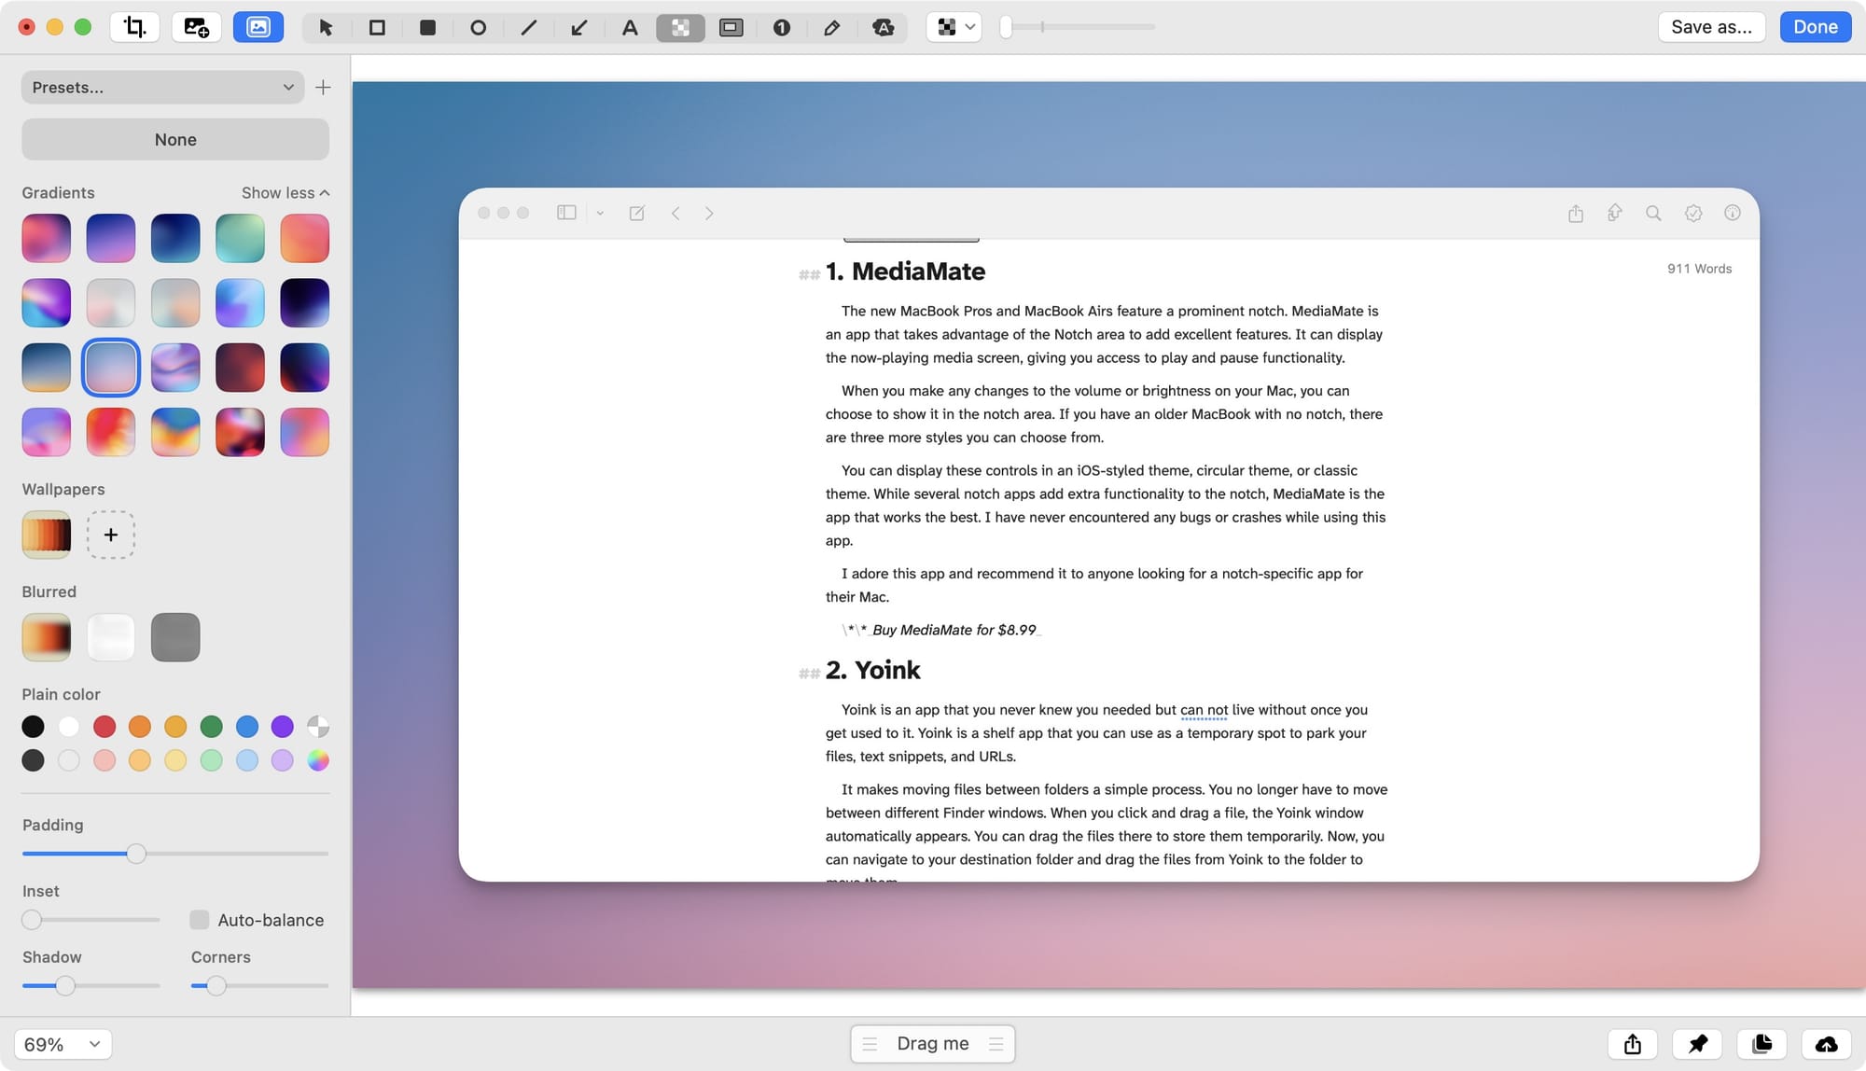Click the copy to clipboard icon
1866x1071 pixels.
click(1762, 1044)
